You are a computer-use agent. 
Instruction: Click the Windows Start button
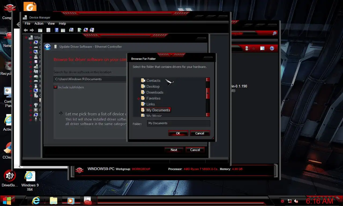pyautogui.click(x=7, y=201)
